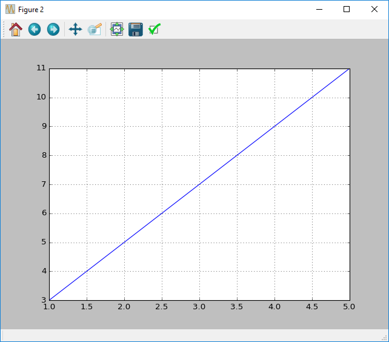This screenshot has height=342, width=389.
Task: Minimize the Figure 2 window
Action: 318,10
